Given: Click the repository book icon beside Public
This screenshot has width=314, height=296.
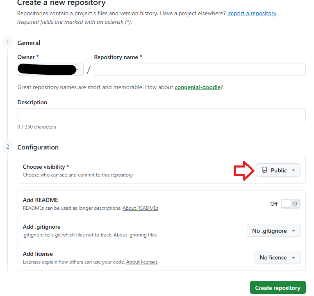Looking at the screenshot, I should point(264,170).
